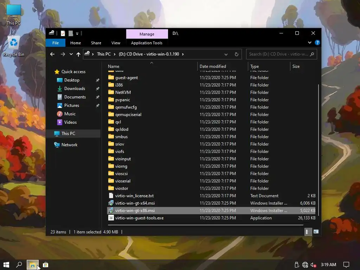The image size is (360, 270).
Task: Click the muted volume tray icon
Action: [x=313, y=265]
